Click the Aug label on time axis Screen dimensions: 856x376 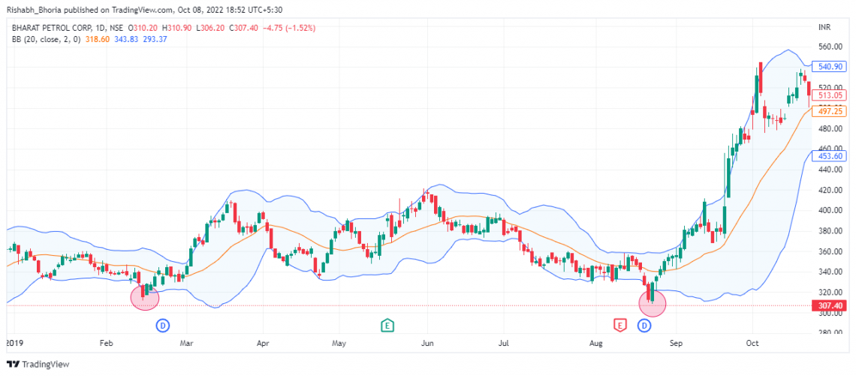tap(598, 344)
